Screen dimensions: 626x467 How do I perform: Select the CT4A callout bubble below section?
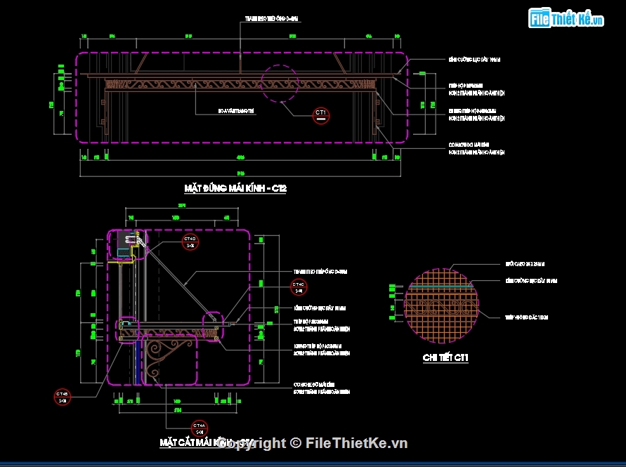click(x=199, y=428)
